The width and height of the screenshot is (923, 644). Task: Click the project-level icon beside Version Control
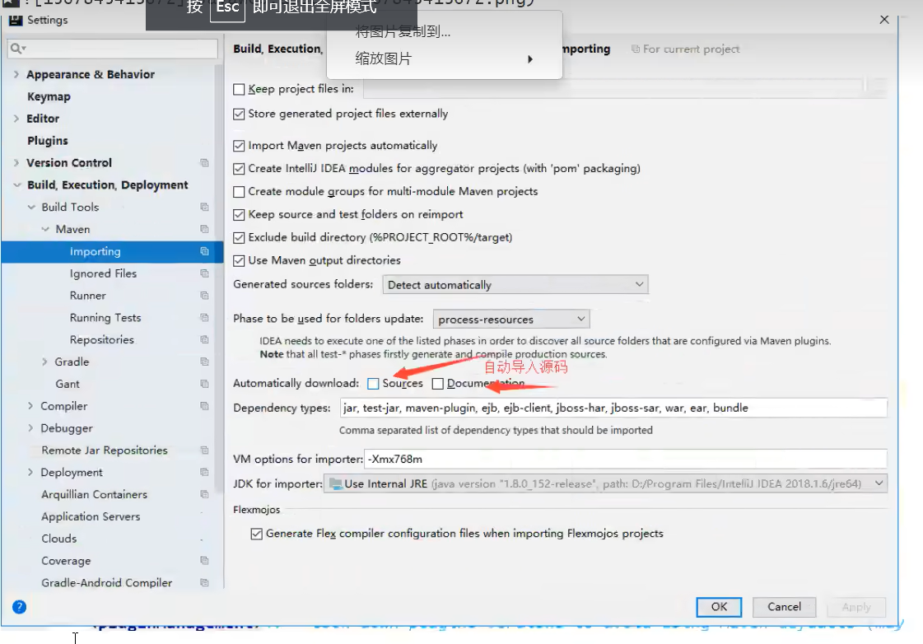pos(204,162)
